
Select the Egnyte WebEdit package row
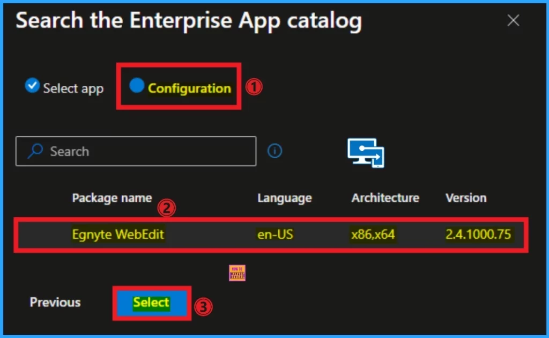point(271,234)
